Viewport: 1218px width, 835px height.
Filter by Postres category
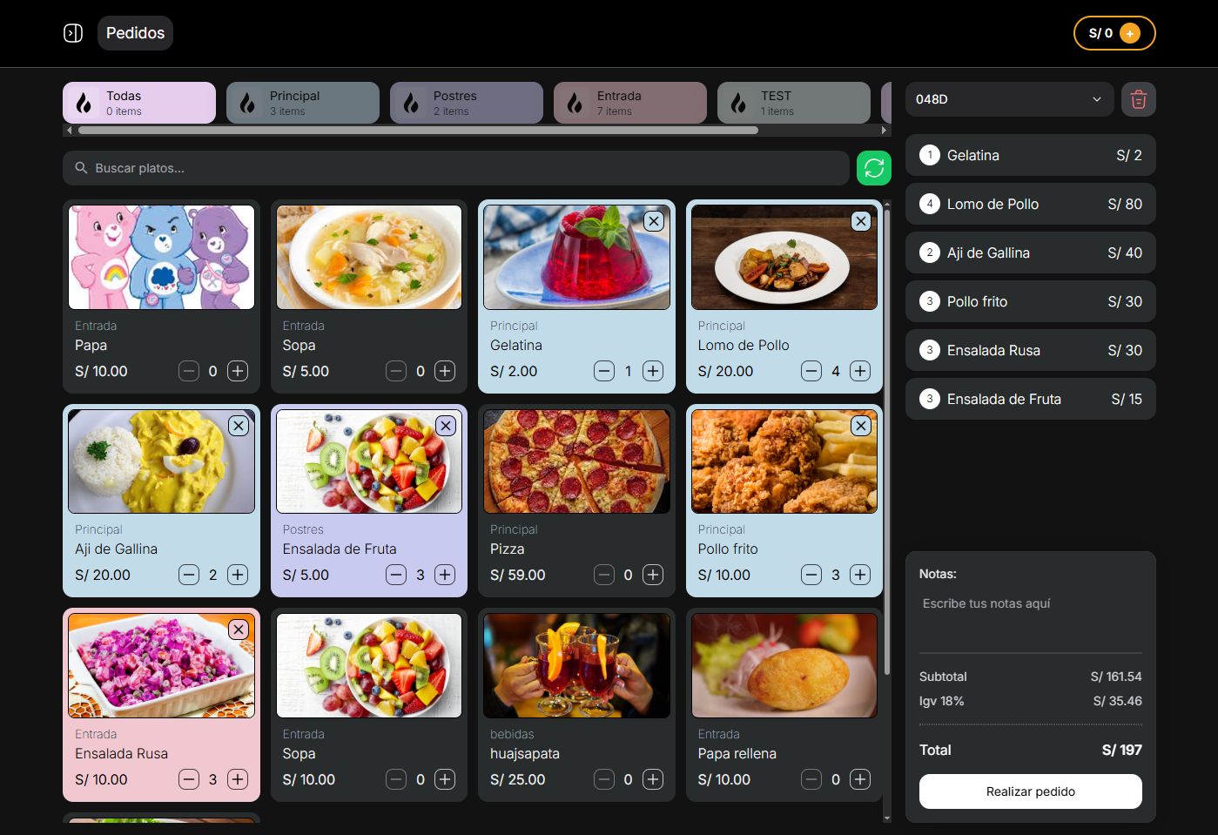(x=467, y=103)
